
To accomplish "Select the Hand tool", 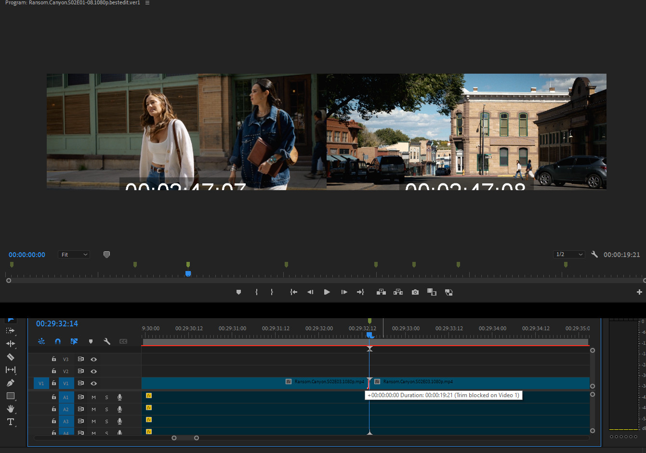I will tap(11, 409).
